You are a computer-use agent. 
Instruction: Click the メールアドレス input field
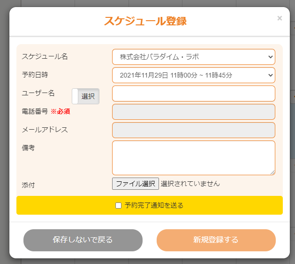(193, 130)
